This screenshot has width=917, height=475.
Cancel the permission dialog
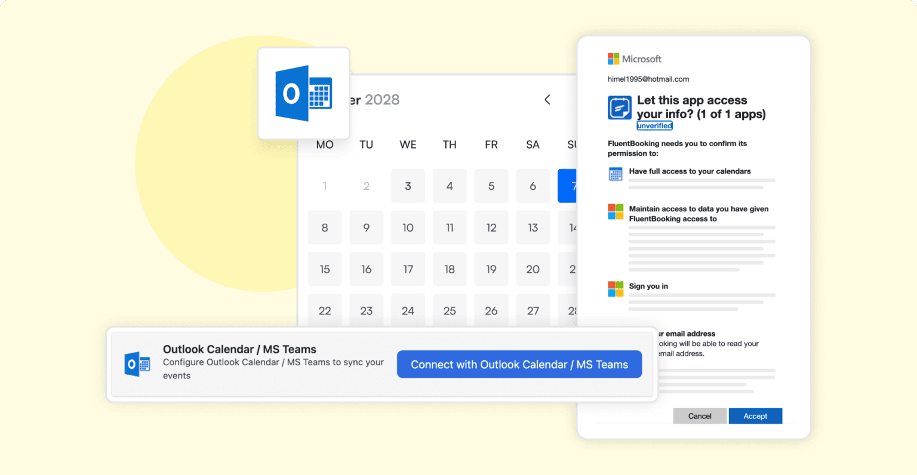coord(699,416)
